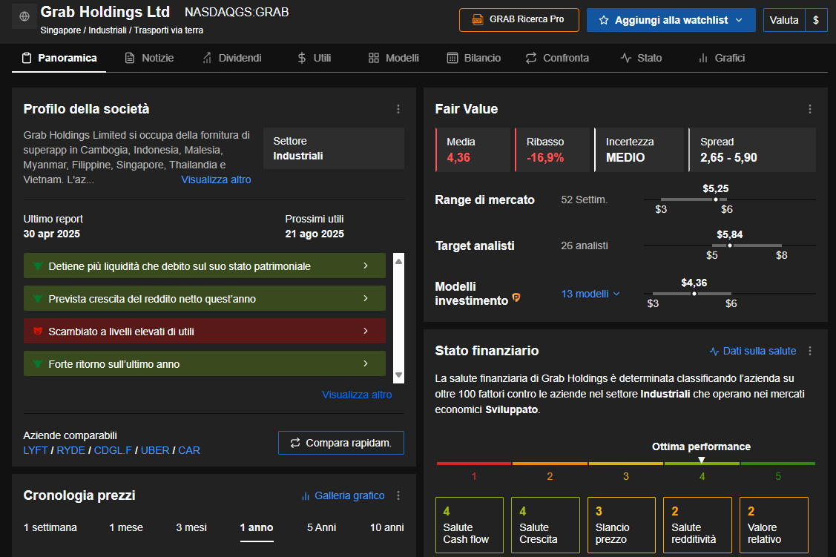836x557 pixels.
Task: Select the 10 anni price range
Action: (x=387, y=527)
